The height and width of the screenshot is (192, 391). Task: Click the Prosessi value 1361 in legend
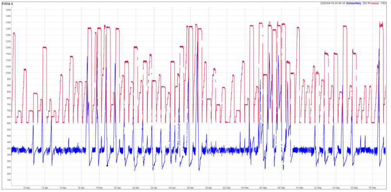383,3
